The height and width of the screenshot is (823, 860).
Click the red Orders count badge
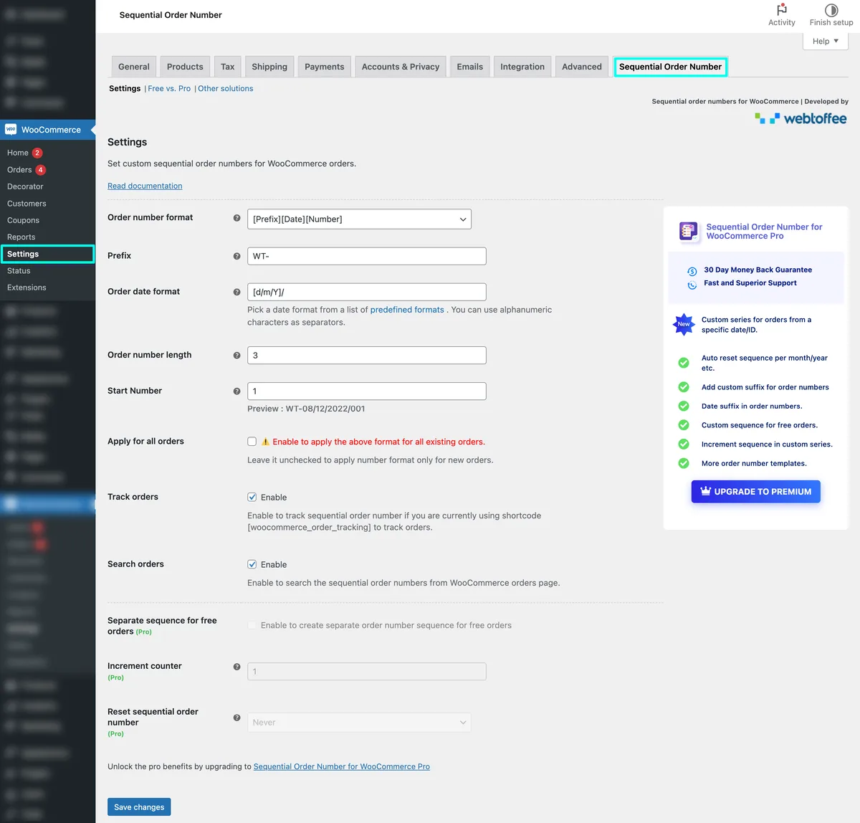point(41,170)
